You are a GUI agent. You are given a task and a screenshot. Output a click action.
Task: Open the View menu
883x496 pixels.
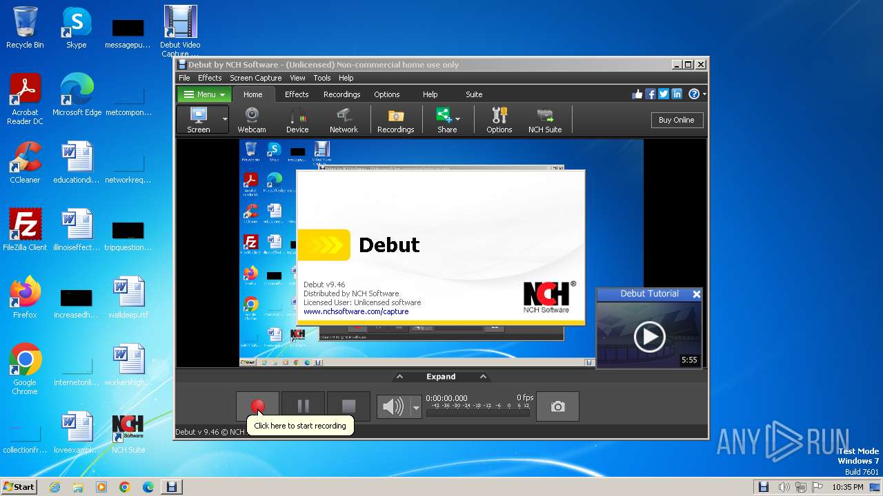[297, 78]
